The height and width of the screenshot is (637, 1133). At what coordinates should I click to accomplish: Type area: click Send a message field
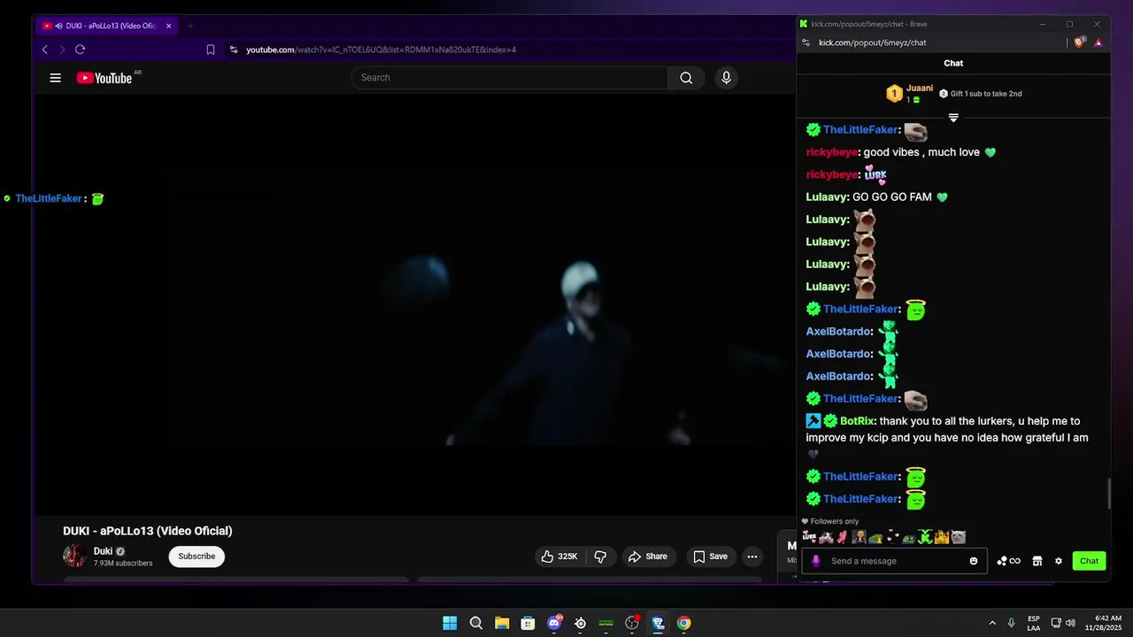point(896,561)
